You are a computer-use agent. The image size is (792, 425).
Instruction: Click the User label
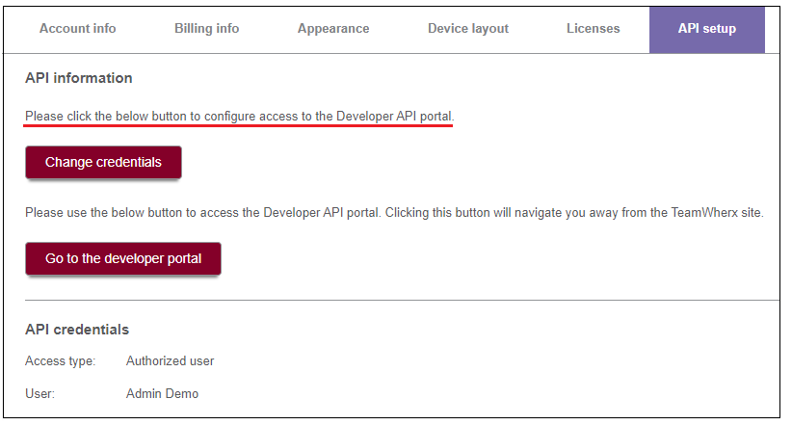coord(40,394)
